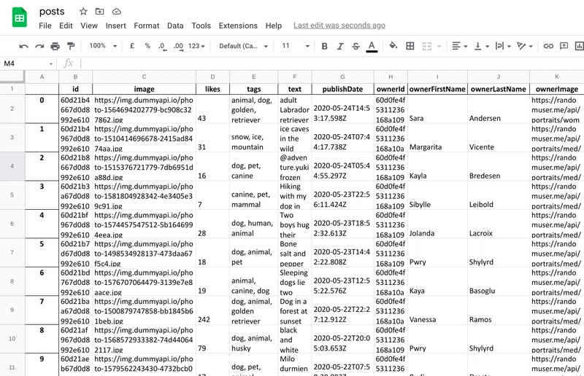The width and height of the screenshot is (584, 376).
Task: Format as percent
Action: pos(147,46)
